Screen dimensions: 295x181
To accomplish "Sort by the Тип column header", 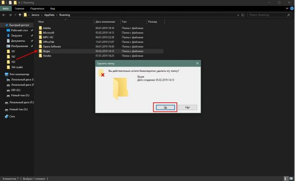I will (x=124, y=22).
